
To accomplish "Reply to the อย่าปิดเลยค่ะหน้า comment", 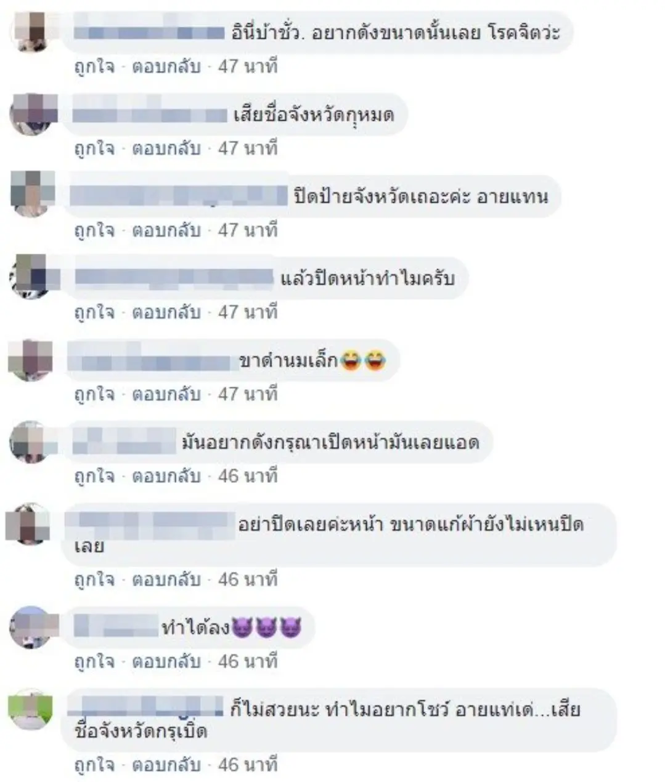I will (166, 579).
